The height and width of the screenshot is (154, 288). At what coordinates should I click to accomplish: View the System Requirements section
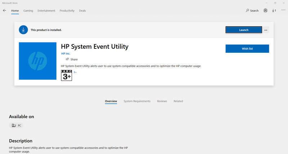pos(137,101)
